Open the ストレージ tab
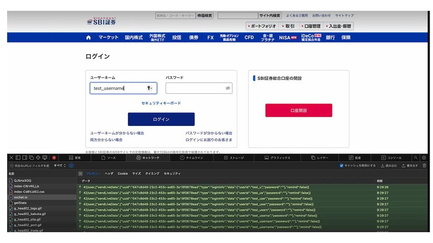This screenshot has height=243, width=433. point(234,157)
